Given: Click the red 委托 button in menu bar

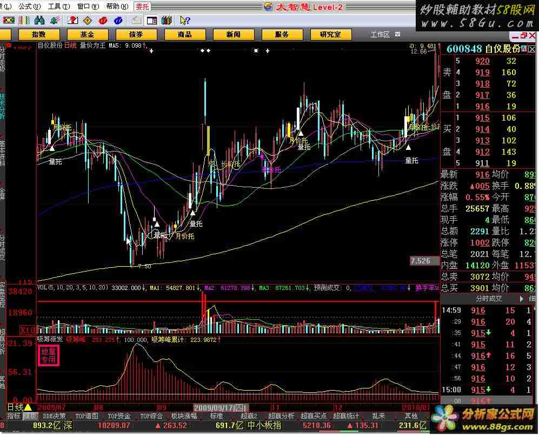Looking at the screenshot, I should (x=142, y=6).
